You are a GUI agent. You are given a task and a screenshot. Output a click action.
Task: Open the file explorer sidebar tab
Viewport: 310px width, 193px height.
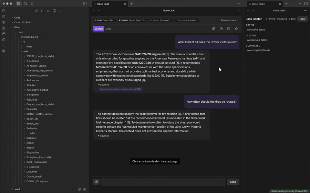[x=19, y=3]
